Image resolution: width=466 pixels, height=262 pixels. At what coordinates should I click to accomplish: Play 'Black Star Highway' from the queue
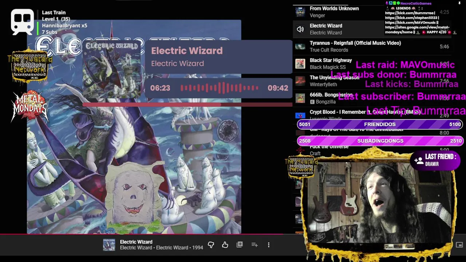click(331, 60)
